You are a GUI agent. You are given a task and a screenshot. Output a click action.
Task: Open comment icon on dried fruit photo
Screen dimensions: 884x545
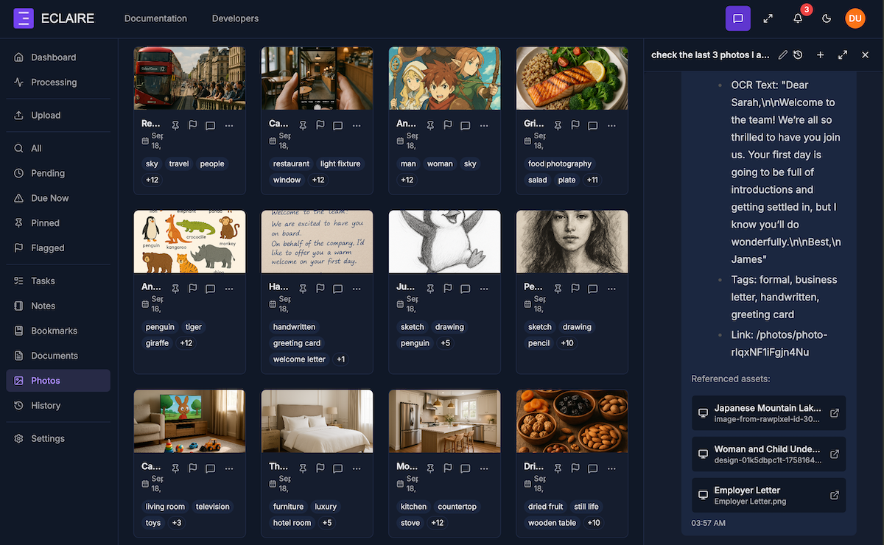click(x=593, y=468)
